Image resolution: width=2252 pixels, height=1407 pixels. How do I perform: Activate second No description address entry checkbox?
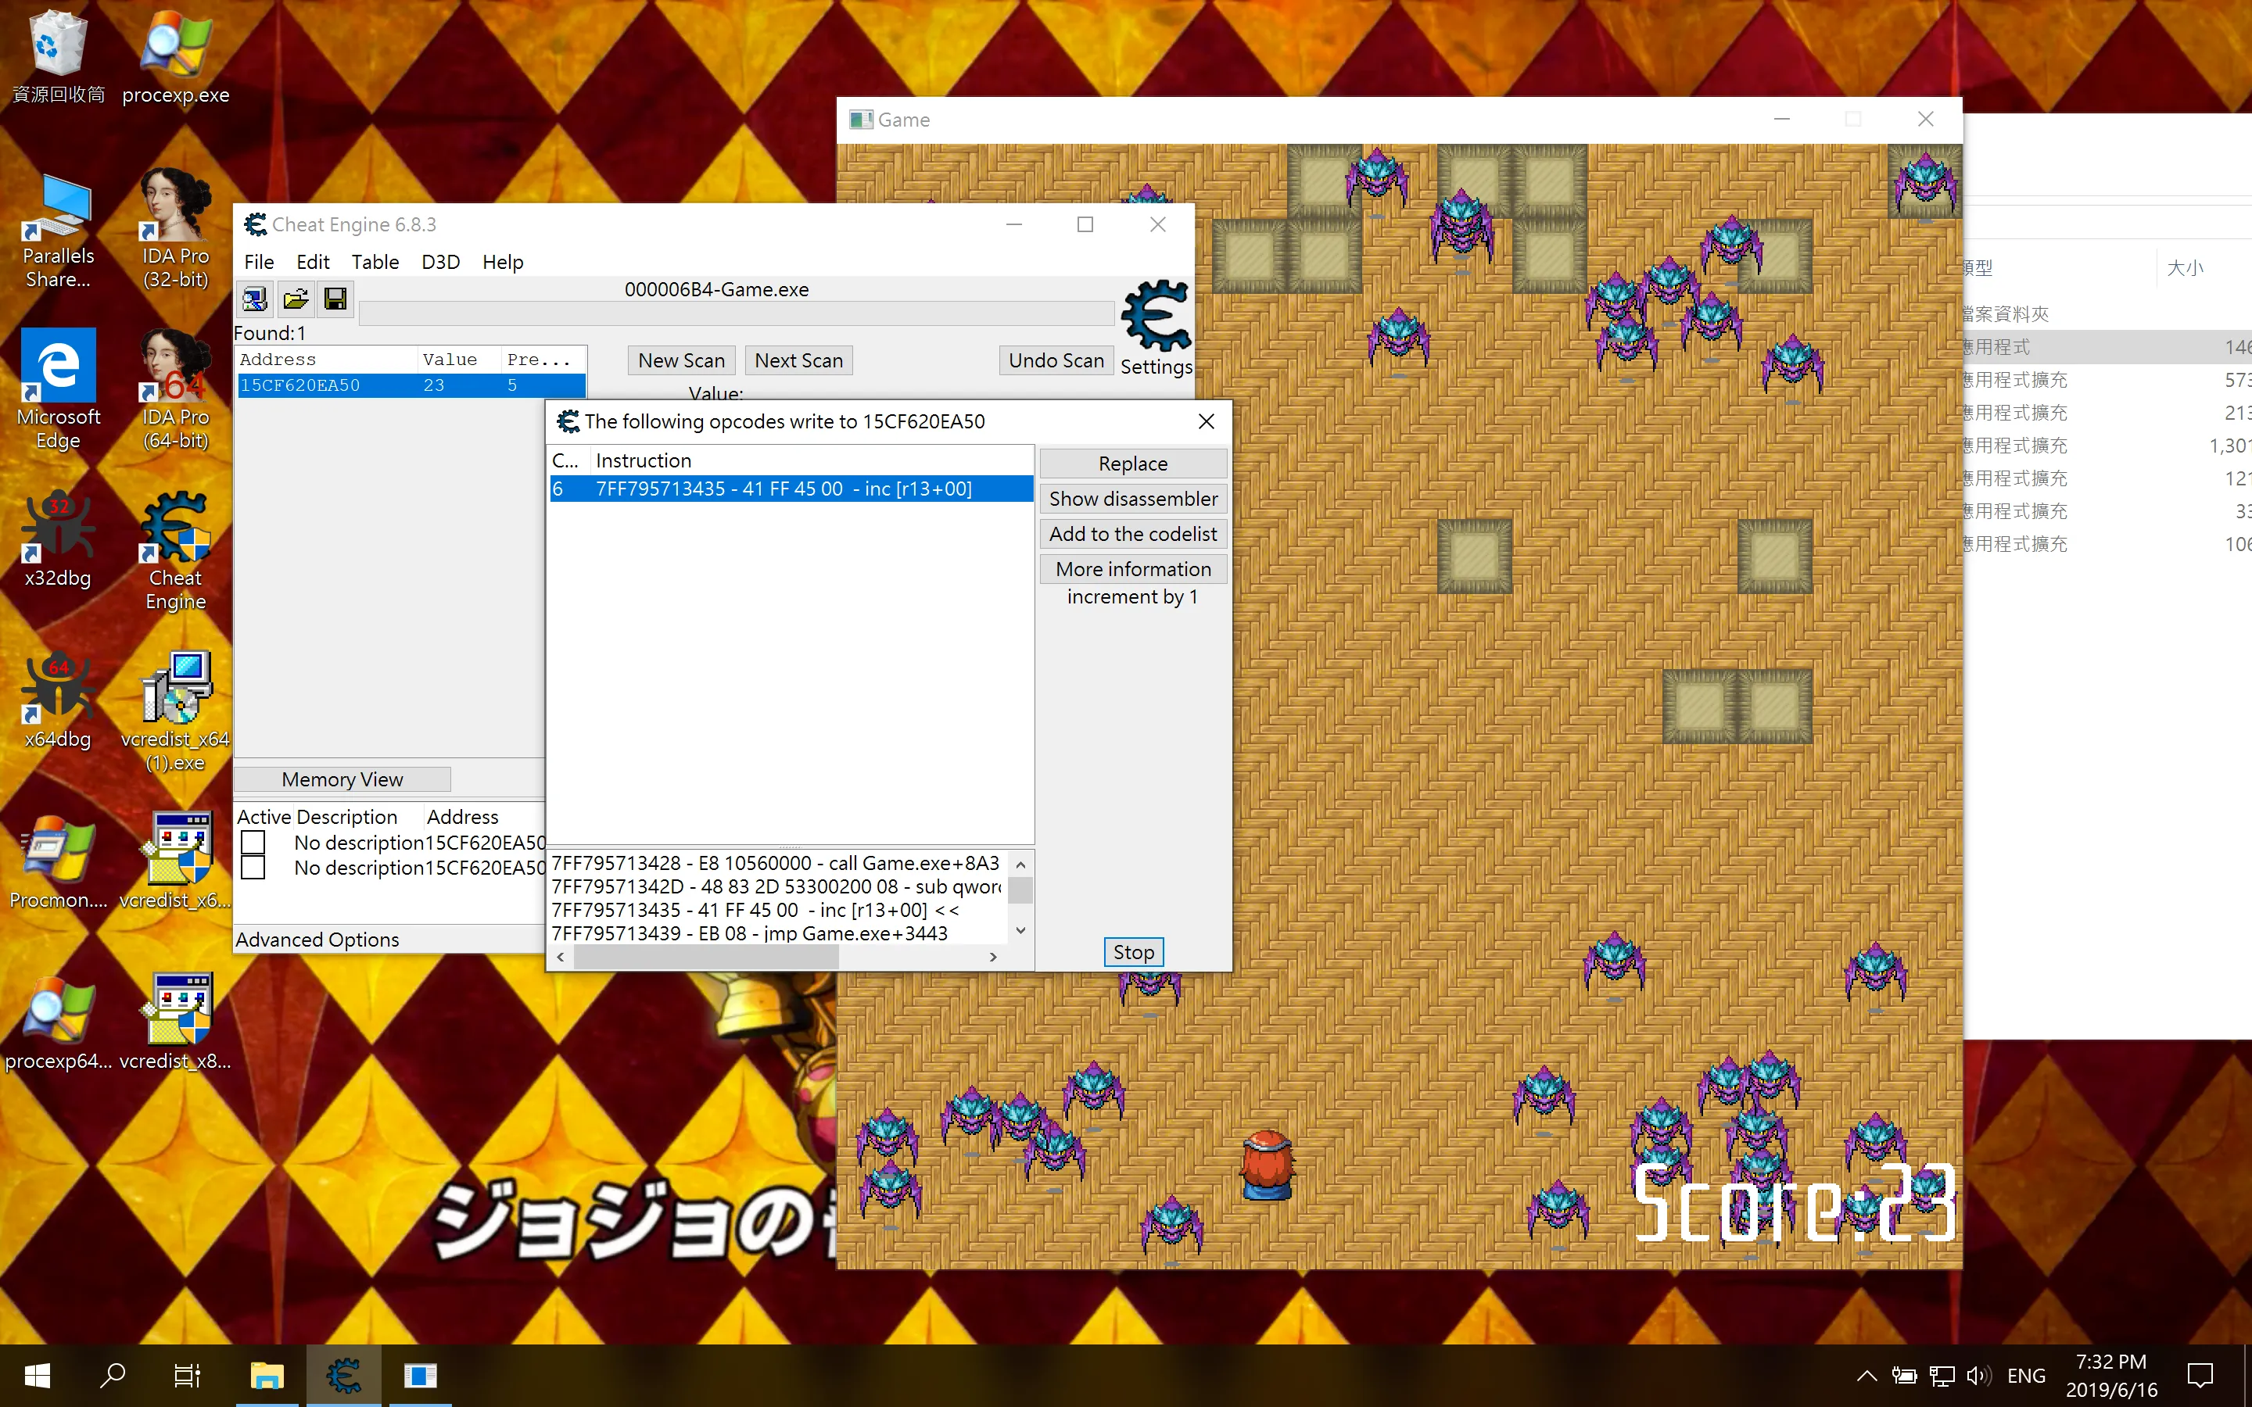[x=253, y=868]
